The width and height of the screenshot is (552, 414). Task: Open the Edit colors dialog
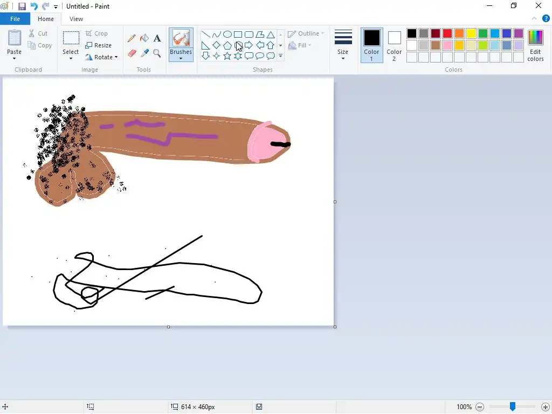(x=535, y=45)
